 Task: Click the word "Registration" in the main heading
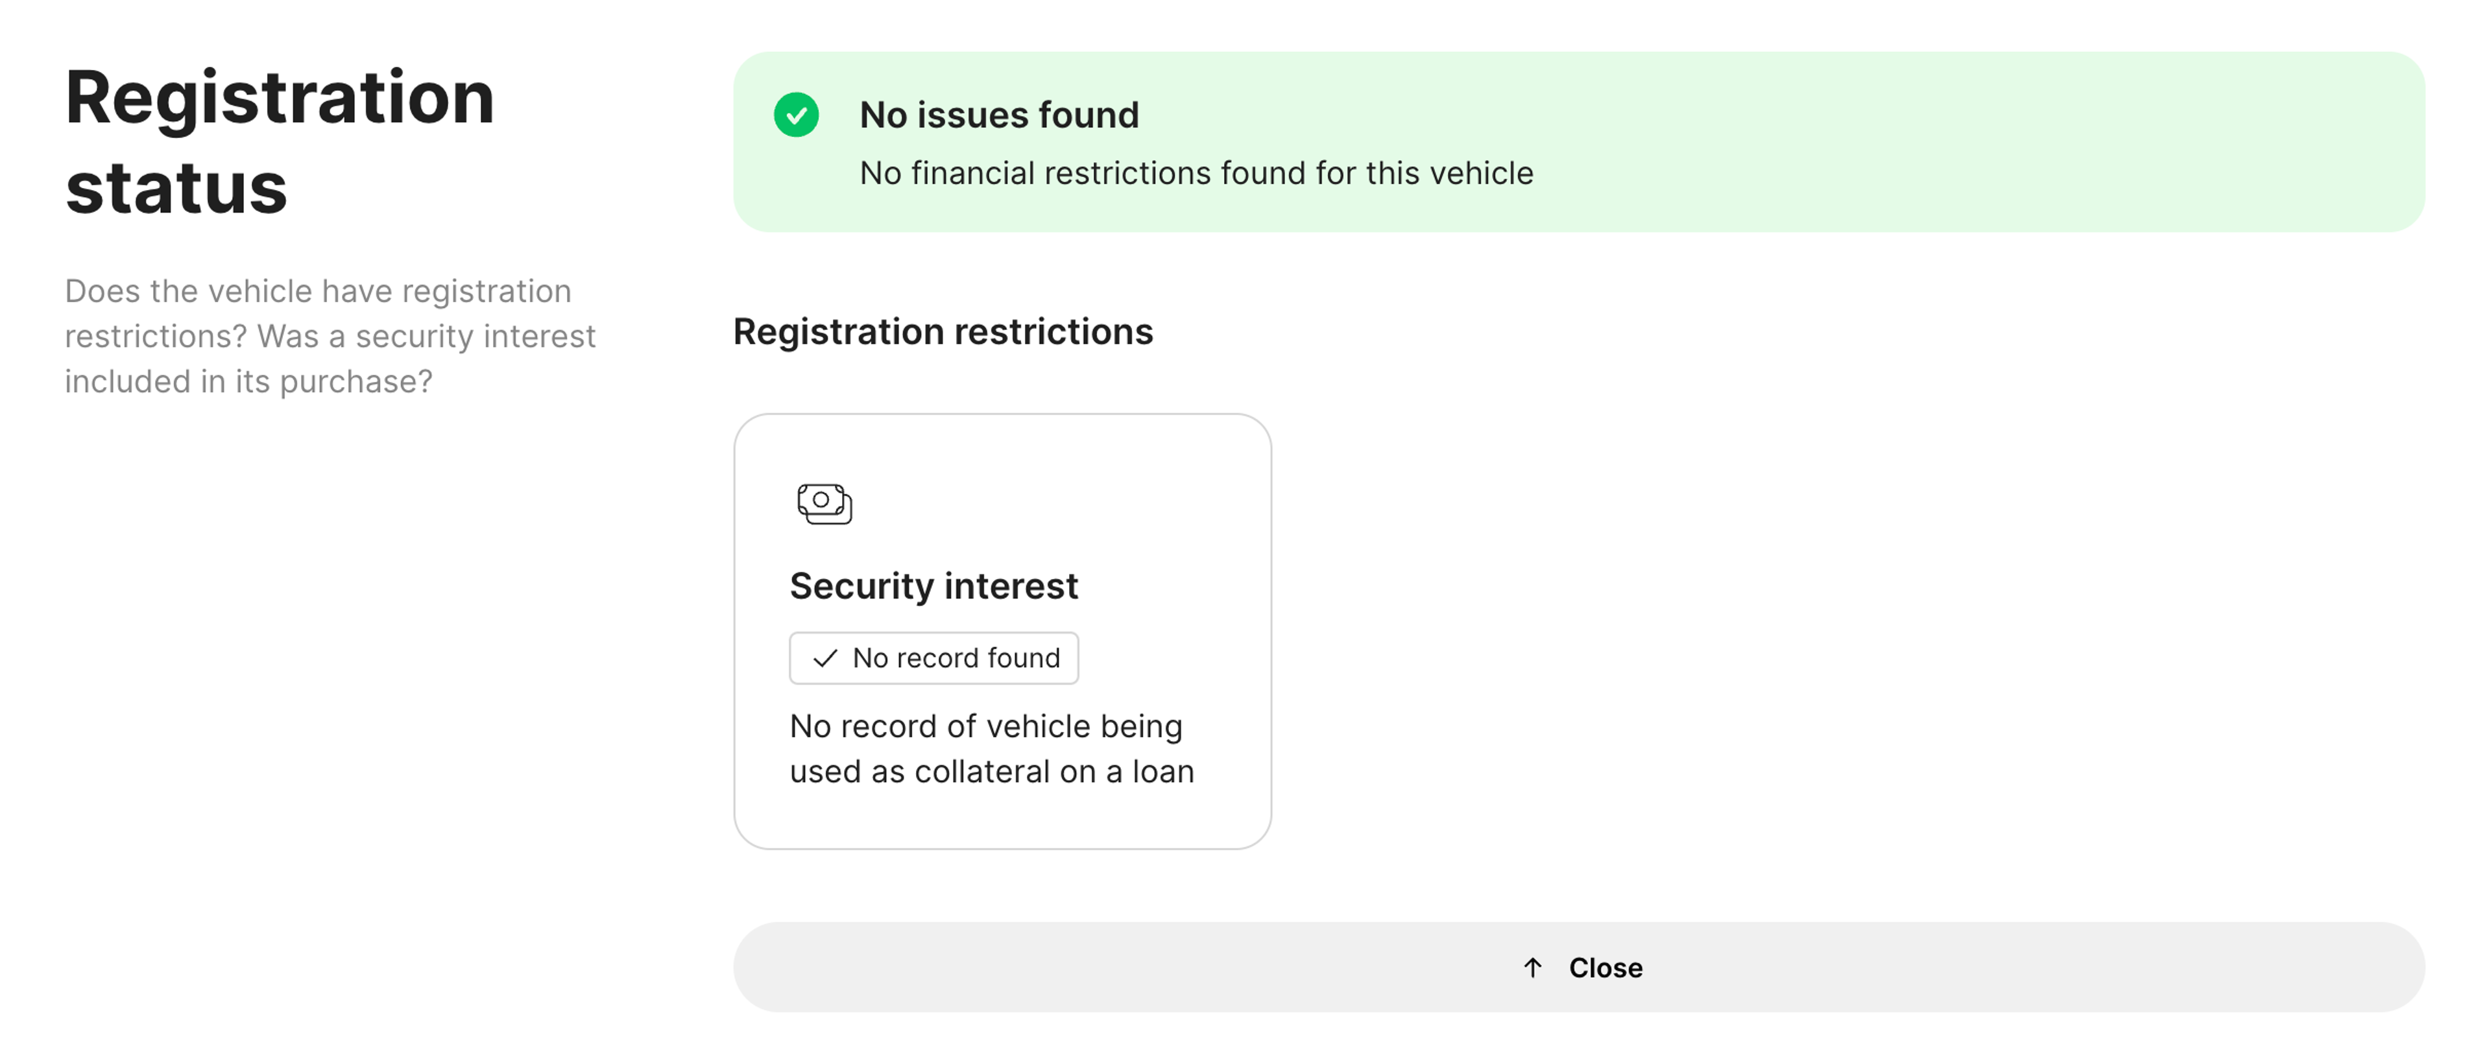tap(280, 99)
